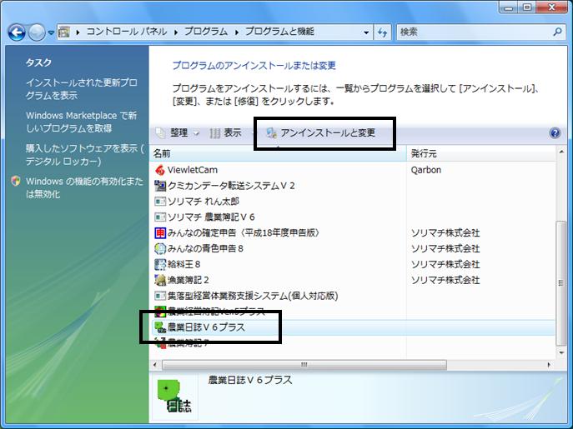Image resolution: width=573 pixels, height=429 pixels.
Task: Click ソリマチ株式会社 beside みんなの確定申告
Action: pyautogui.click(x=445, y=233)
